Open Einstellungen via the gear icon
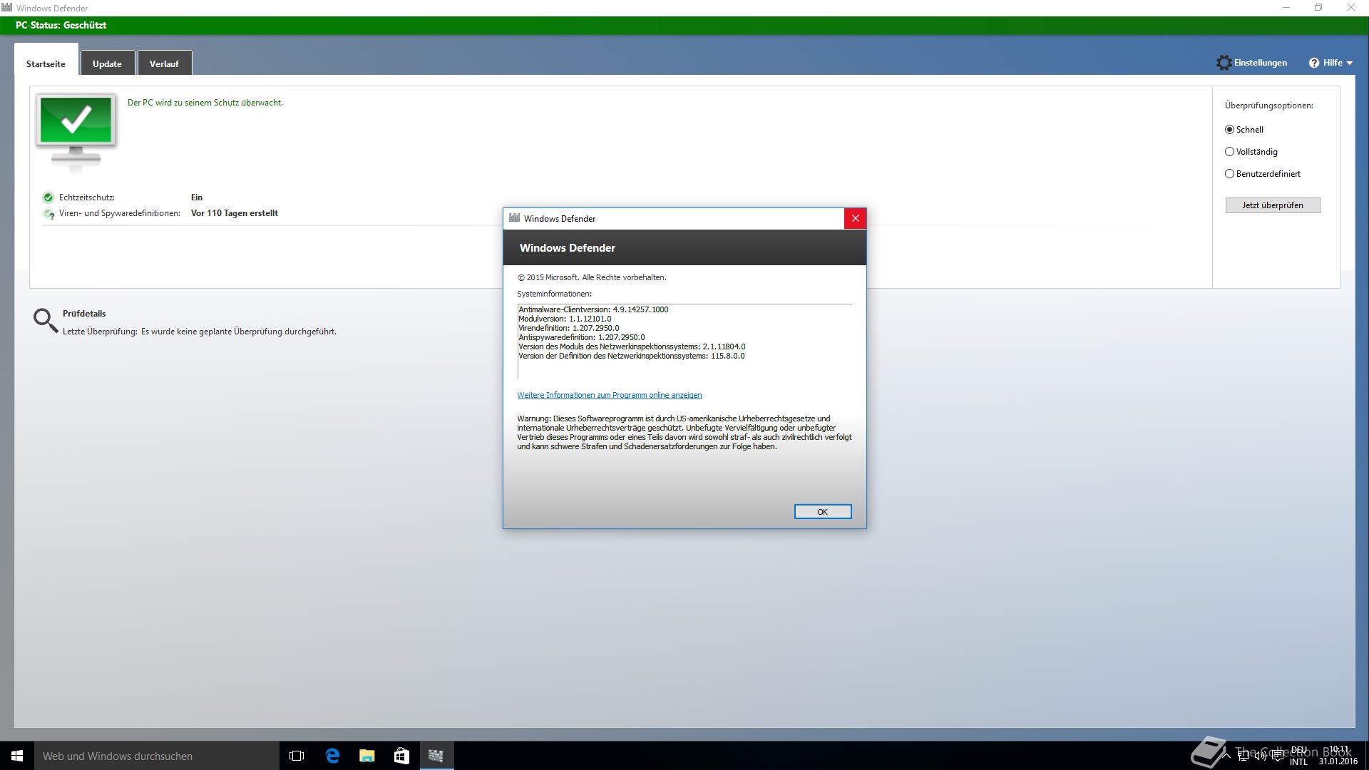The image size is (1369, 770). point(1224,63)
